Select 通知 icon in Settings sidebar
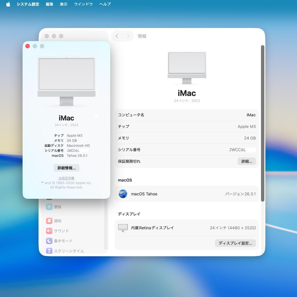The width and height of the screenshot is (297, 297). pos(49,221)
